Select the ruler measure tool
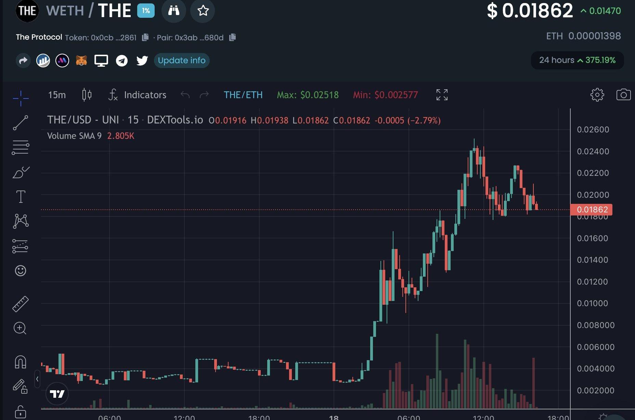This screenshot has height=420, width=635. tap(21, 304)
